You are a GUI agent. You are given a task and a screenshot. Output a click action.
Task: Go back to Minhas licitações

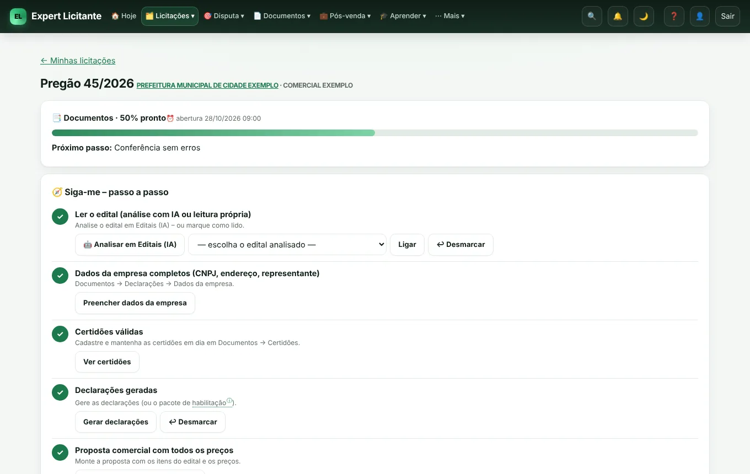pyautogui.click(x=78, y=61)
